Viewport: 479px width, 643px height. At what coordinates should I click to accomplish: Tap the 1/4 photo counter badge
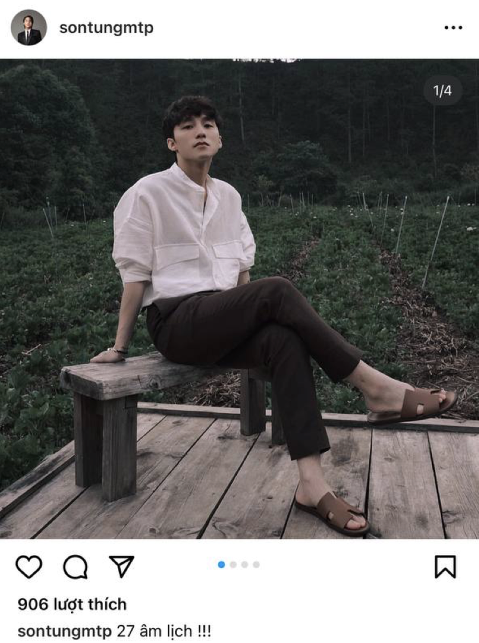(442, 91)
